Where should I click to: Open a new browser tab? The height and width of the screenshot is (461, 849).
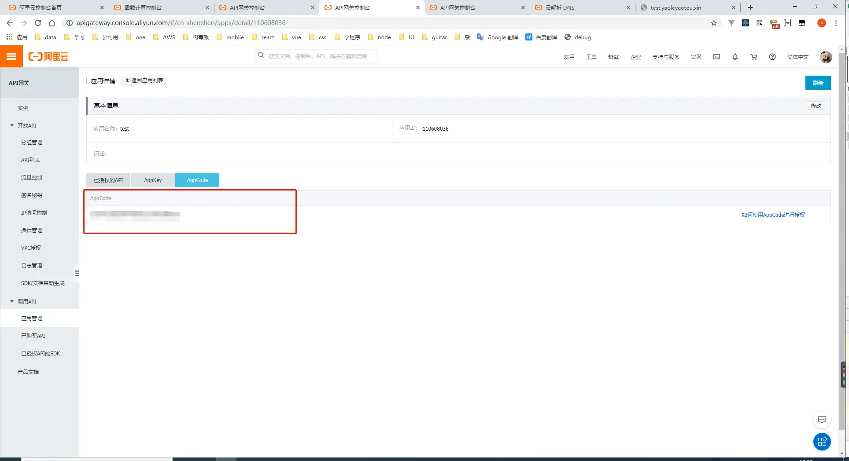pyautogui.click(x=750, y=7)
